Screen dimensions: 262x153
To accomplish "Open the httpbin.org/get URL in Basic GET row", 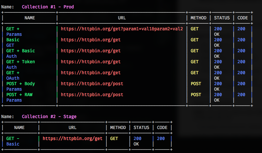I will (91, 40).
